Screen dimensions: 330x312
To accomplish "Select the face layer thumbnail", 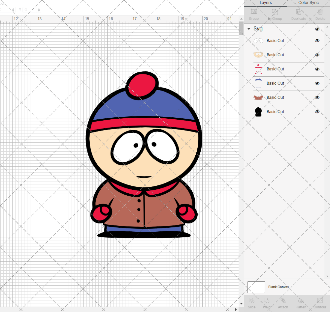I will pos(258,55).
